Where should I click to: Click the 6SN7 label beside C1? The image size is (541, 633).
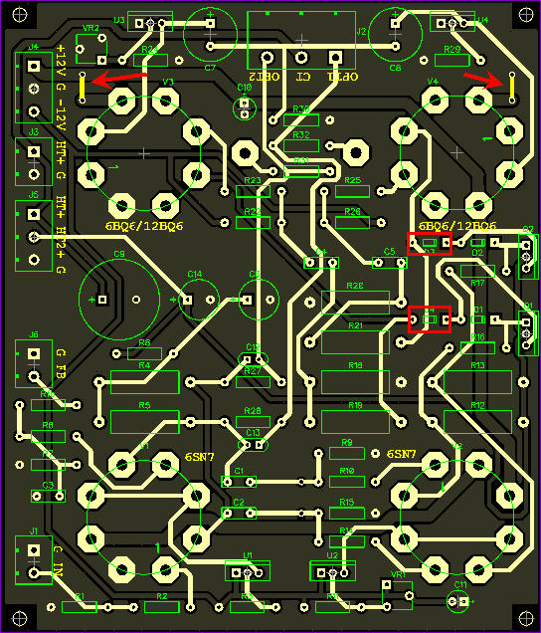pyautogui.click(x=199, y=457)
